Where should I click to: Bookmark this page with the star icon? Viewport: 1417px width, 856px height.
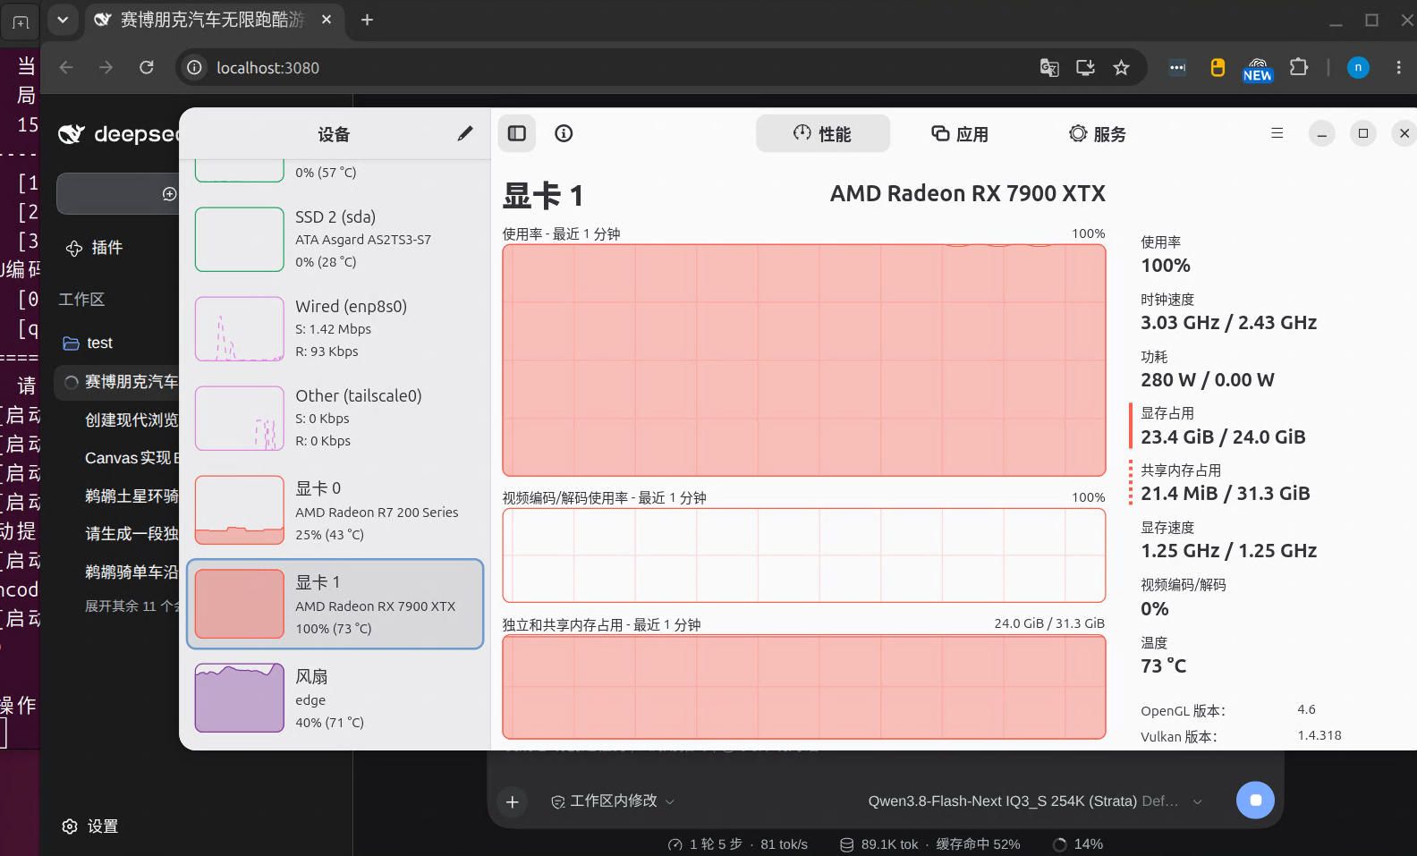[1121, 67]
